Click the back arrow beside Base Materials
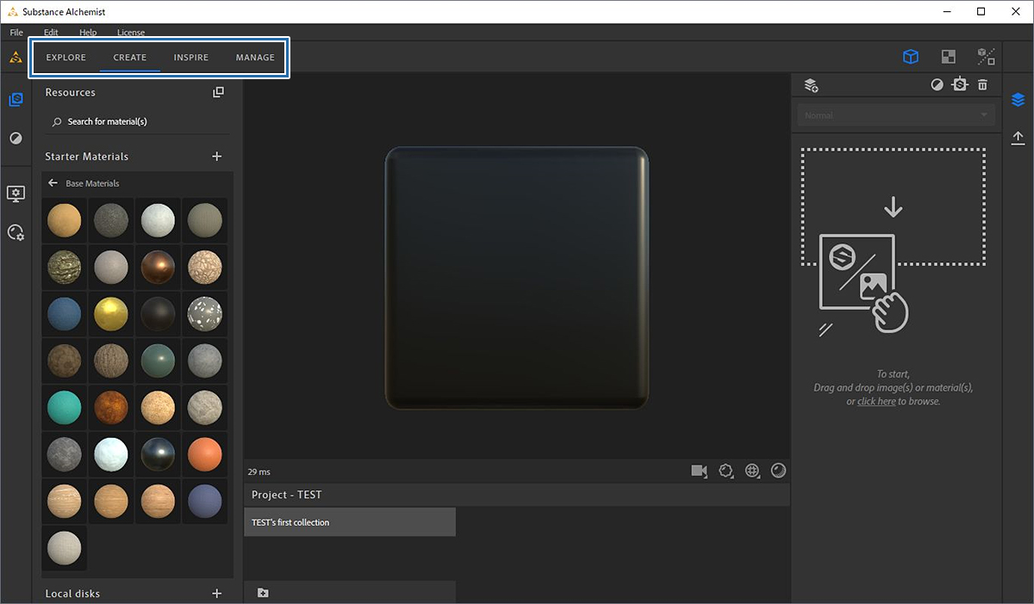 click(x=53, y=183)
